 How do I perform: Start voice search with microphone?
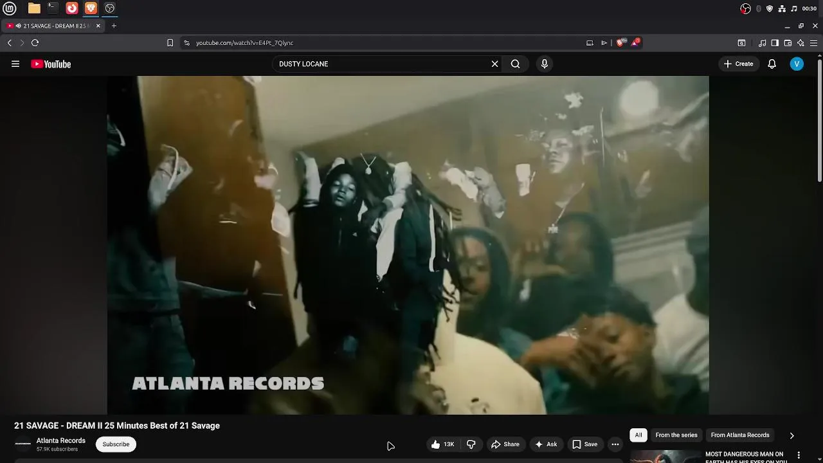click(x=544, y=64)
